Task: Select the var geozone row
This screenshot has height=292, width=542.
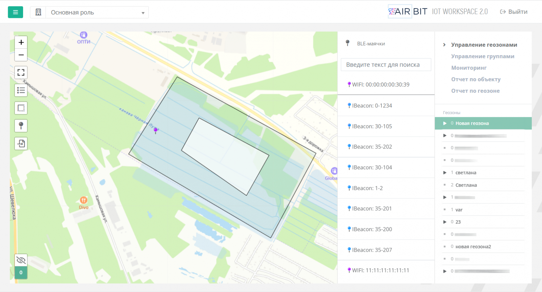Action: 483,210
